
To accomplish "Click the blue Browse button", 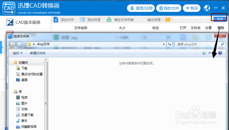I will click(220, 19).
